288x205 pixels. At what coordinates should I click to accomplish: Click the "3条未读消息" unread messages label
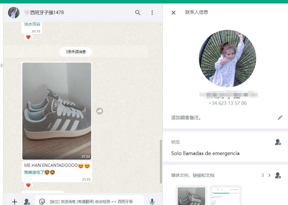(76, 52)
